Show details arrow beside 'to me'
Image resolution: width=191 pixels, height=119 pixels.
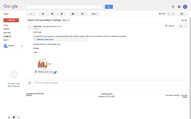[x=39, y=29]
